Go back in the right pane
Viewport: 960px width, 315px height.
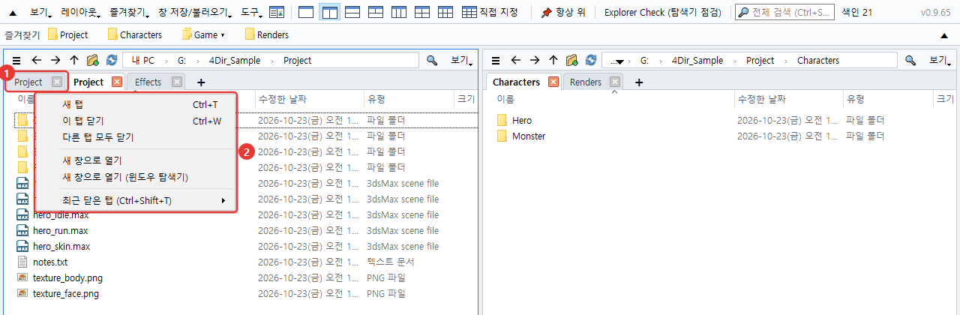click(515, 60)
